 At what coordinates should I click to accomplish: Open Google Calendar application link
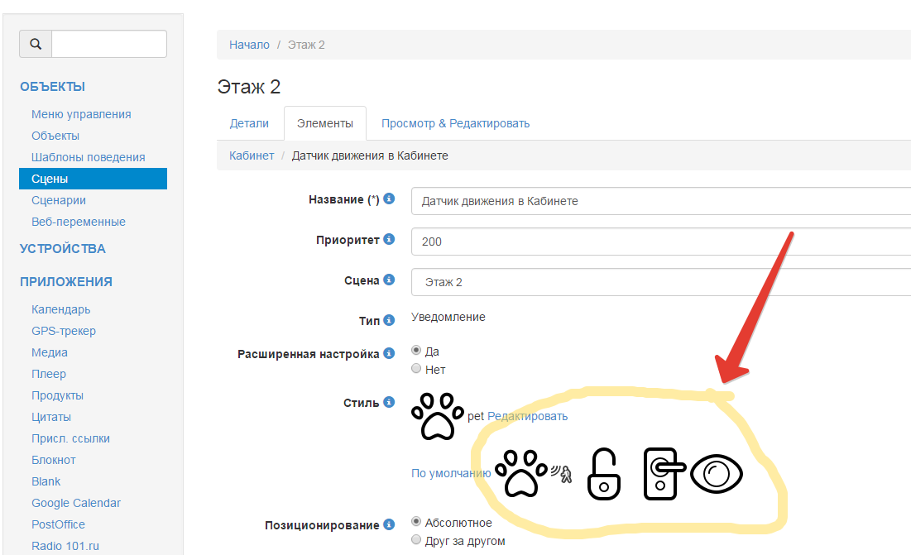click(x=76, y=503)
